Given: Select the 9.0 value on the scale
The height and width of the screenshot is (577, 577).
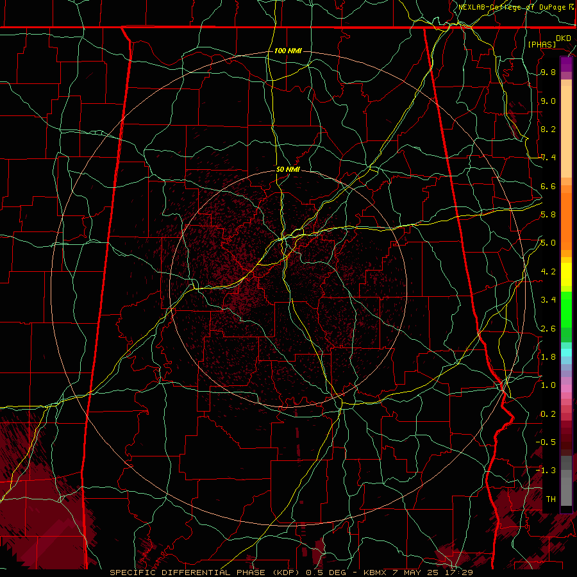Looking at the screenshot, I should point(548,101).
